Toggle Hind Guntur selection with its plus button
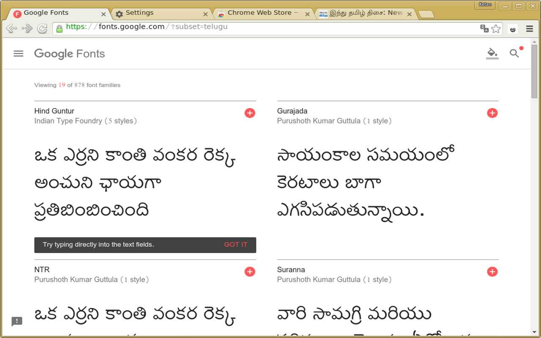 (250, 113)
